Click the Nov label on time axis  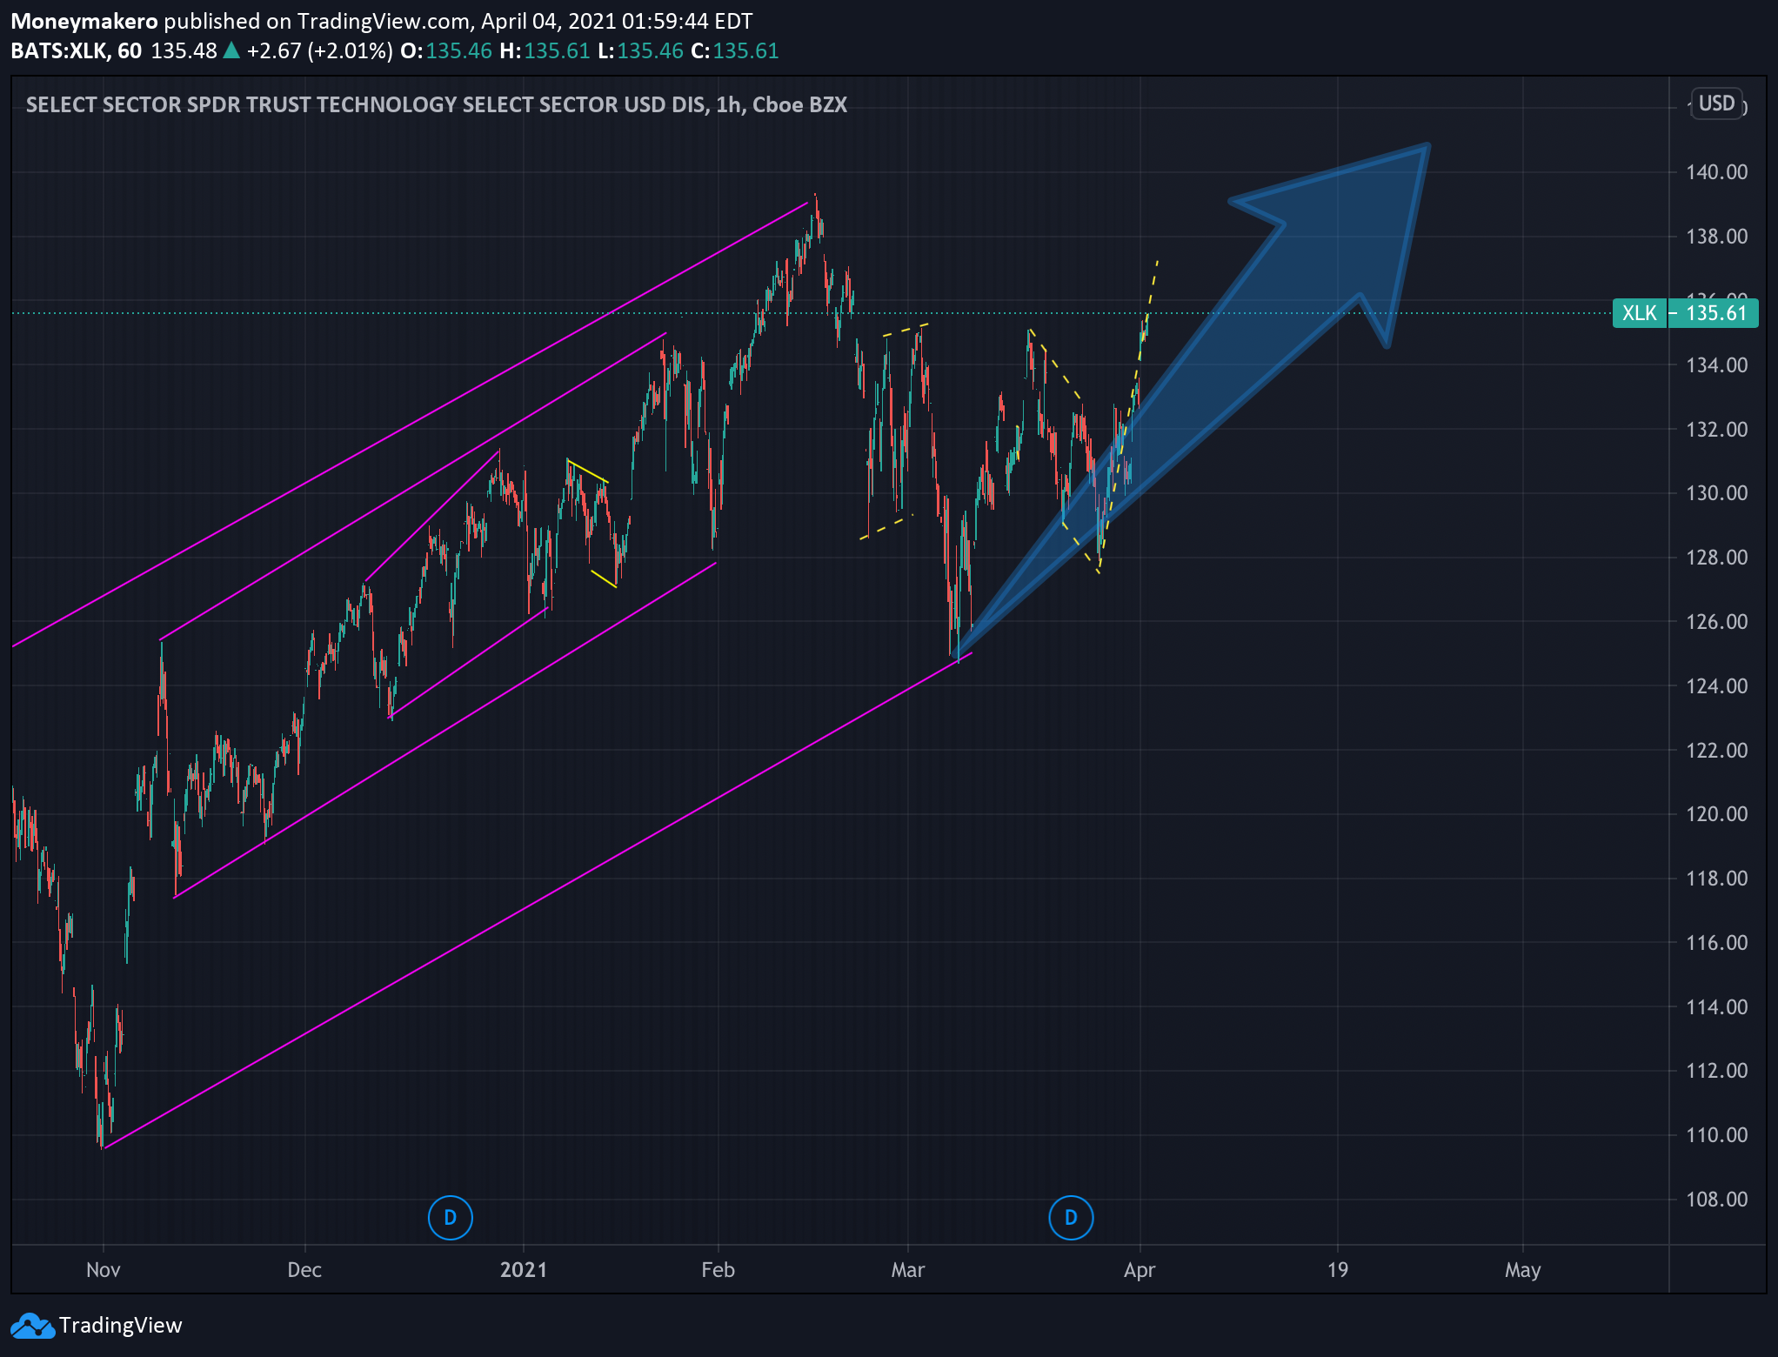coord(104,1270)
